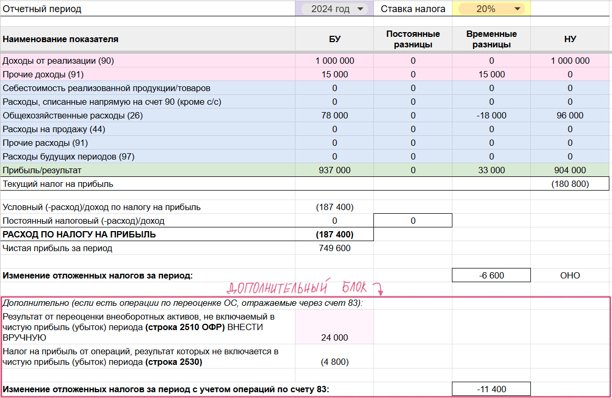Select the -6 600 deferred tax cell
Screen dimensions: 612x398
tap(491, 275)
